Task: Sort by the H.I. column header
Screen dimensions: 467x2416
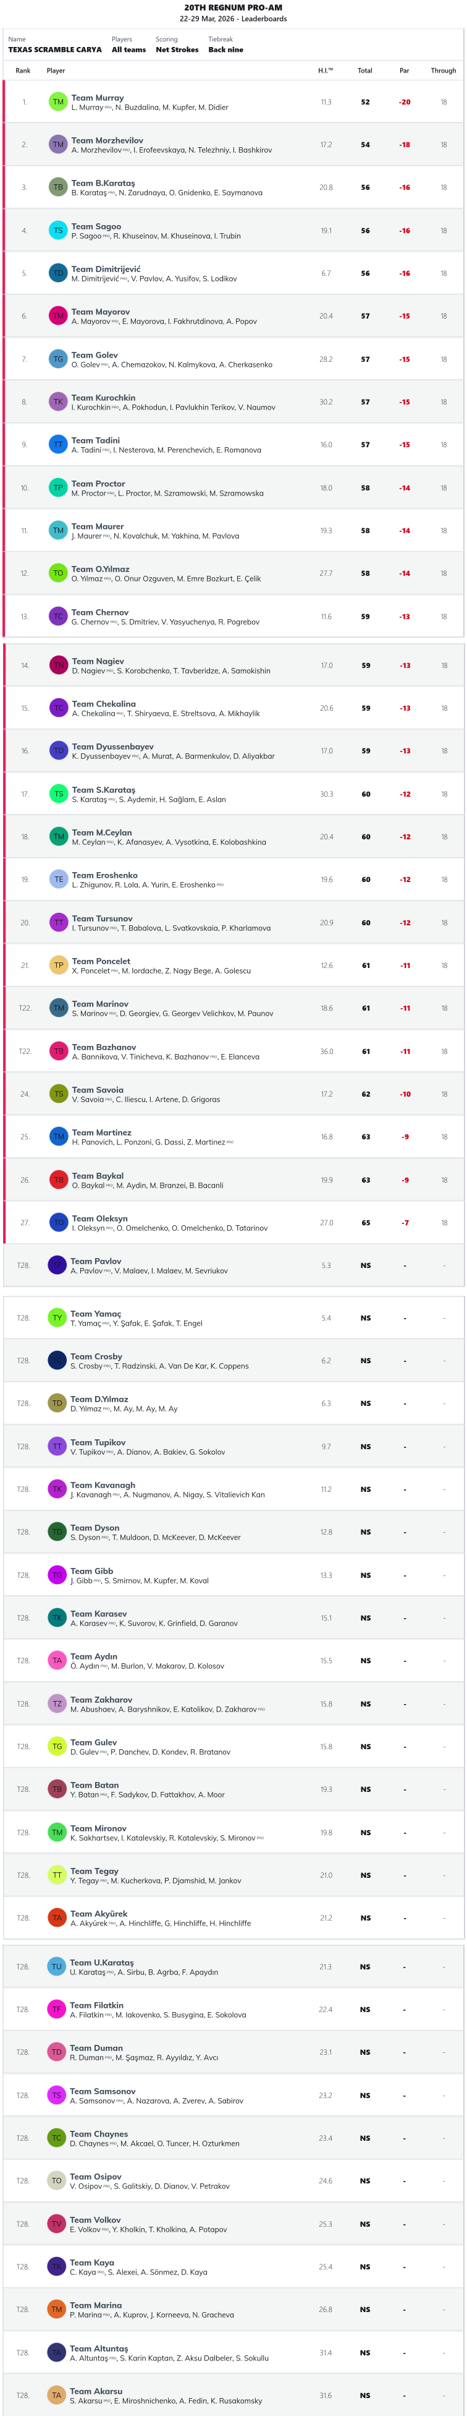Action: (x=325, y=71)
